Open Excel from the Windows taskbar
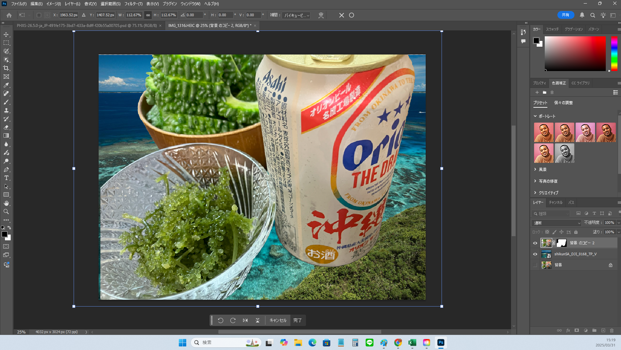The height and width of the screenshot is (350, 621). (x=412, y=343)
